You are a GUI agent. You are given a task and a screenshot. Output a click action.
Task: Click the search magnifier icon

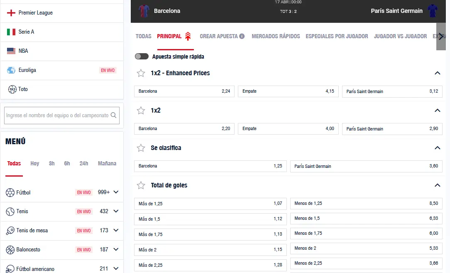[x=114, y=115]
